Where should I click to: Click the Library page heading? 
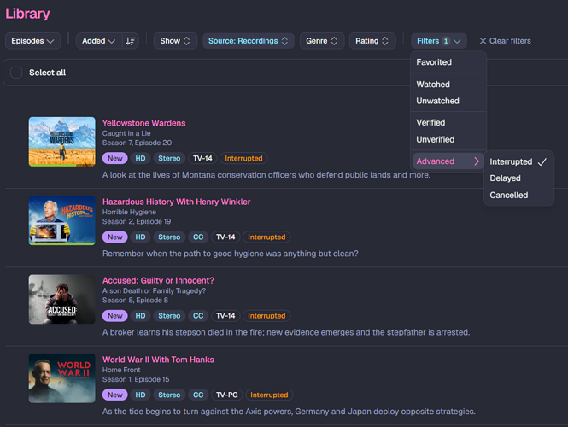coord(27,14)
